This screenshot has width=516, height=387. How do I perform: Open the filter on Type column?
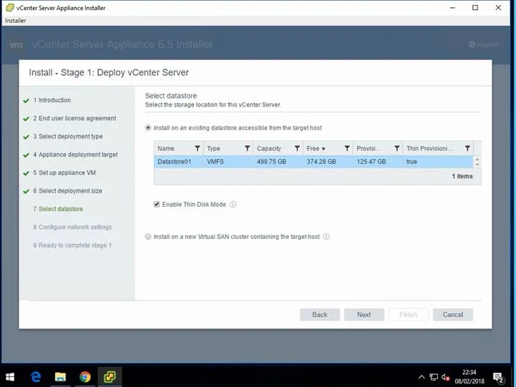point(247,148)
